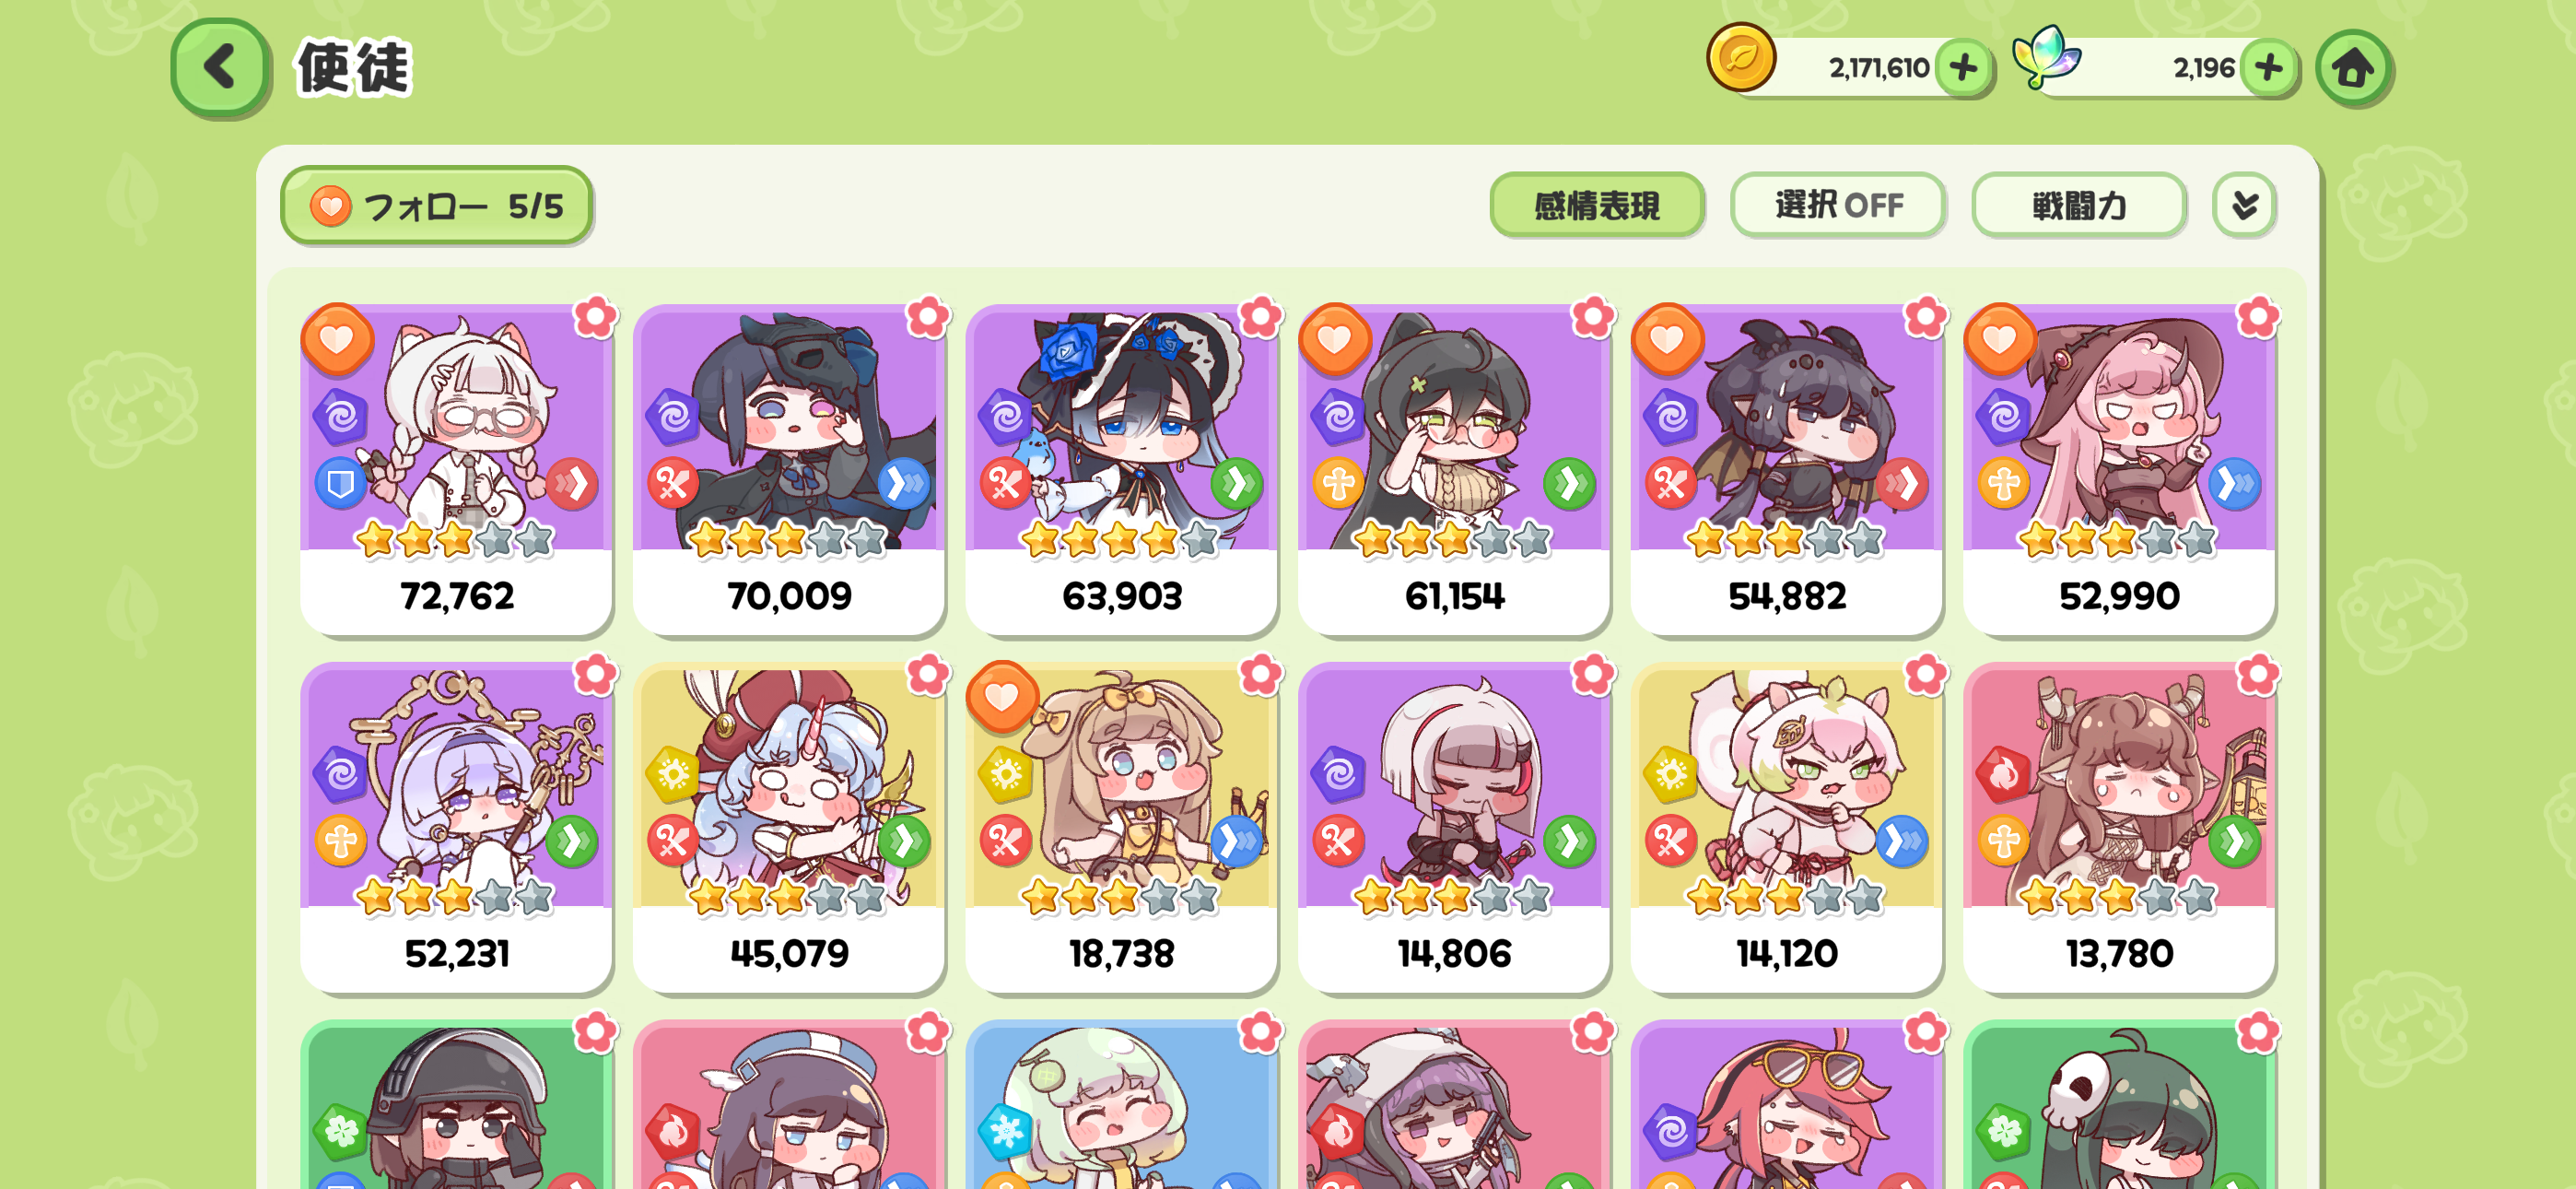The width and height of the screenshot is (2576, 1189).
Task: Click the gold coin currency icon
Action: coord(1741,58)
